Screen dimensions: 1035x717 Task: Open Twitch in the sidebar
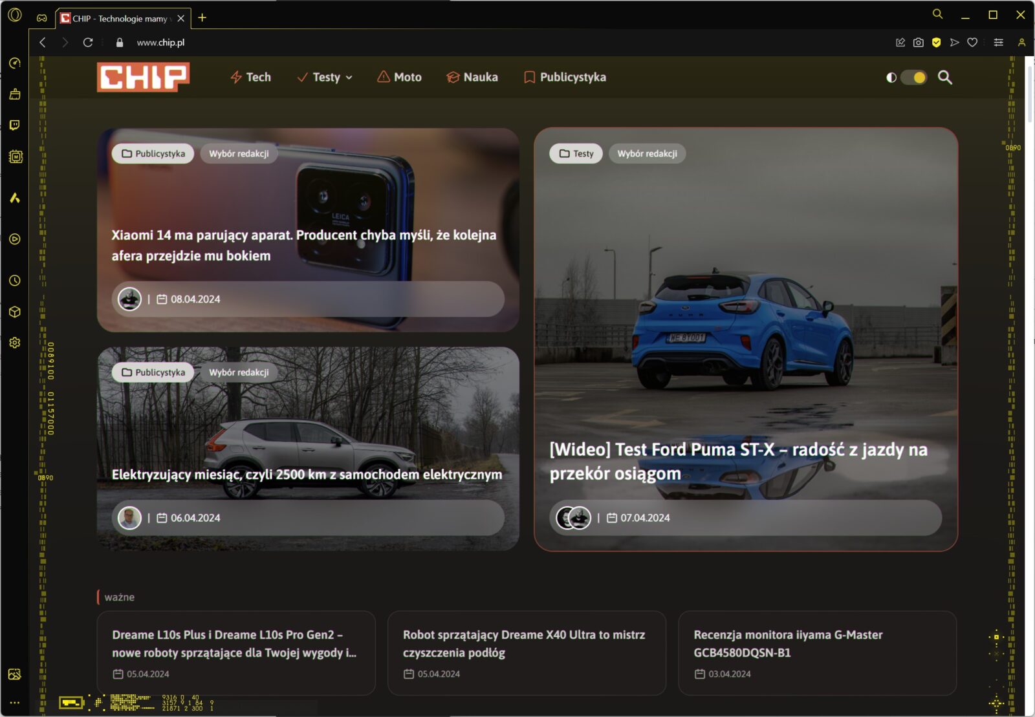point(15,125)
